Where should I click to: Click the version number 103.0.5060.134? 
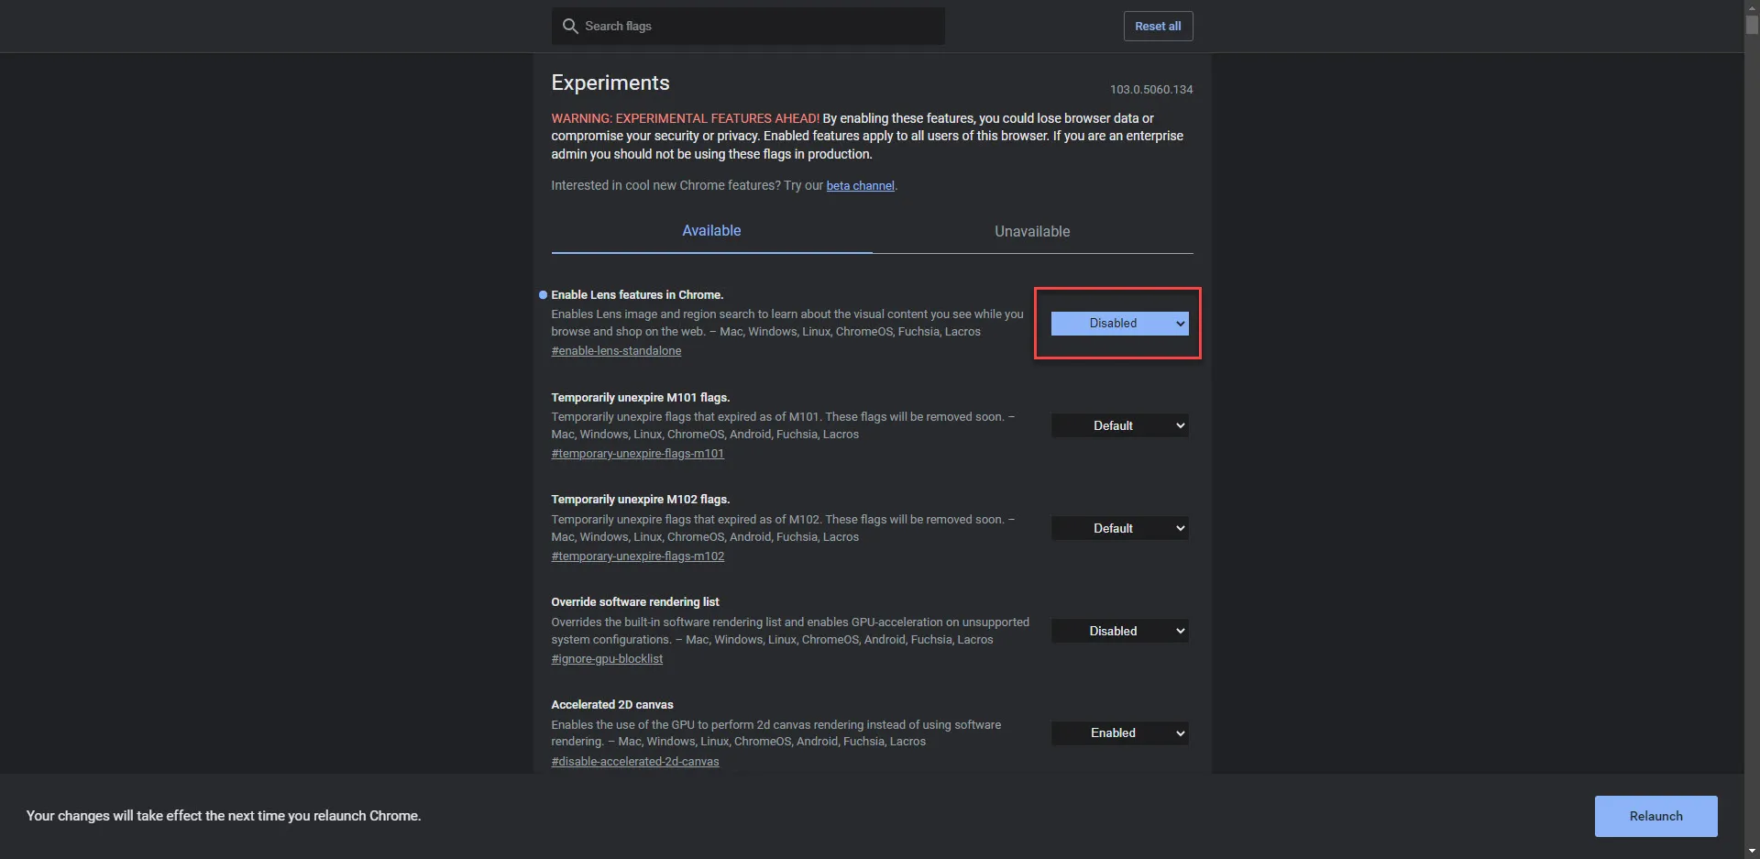[1151, 89]
